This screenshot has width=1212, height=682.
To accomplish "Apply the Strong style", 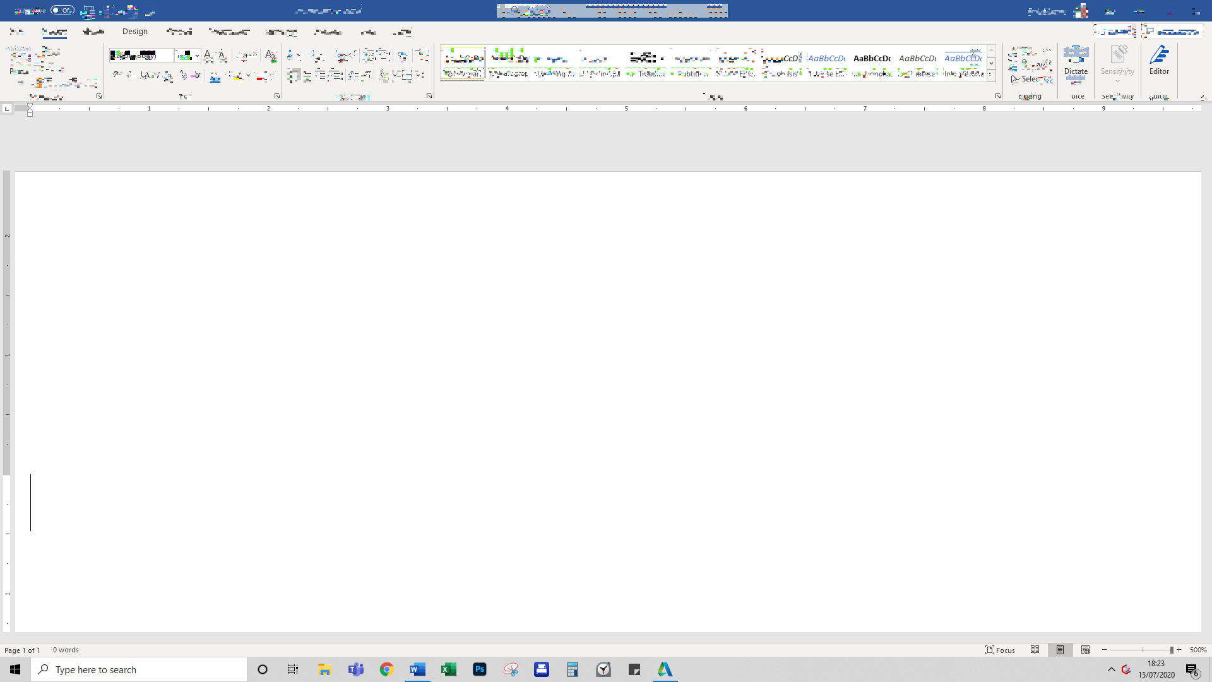I will point(872,63).
